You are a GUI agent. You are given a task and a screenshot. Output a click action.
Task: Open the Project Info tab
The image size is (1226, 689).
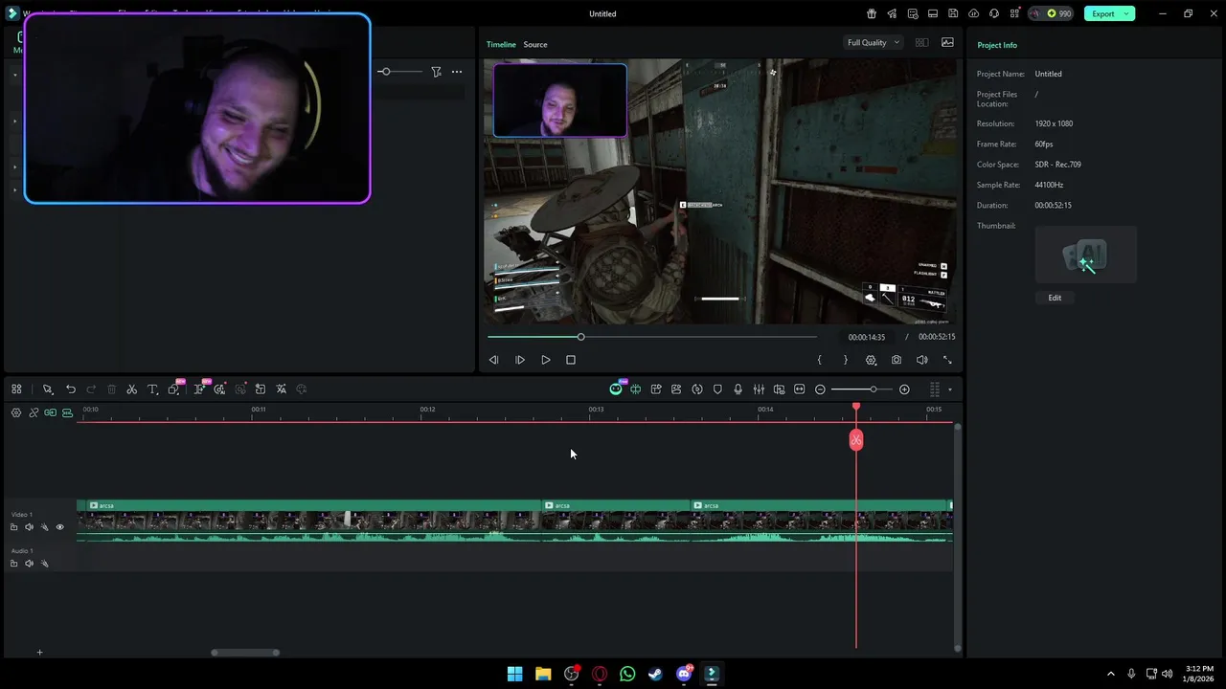click(x=997, y=45)
